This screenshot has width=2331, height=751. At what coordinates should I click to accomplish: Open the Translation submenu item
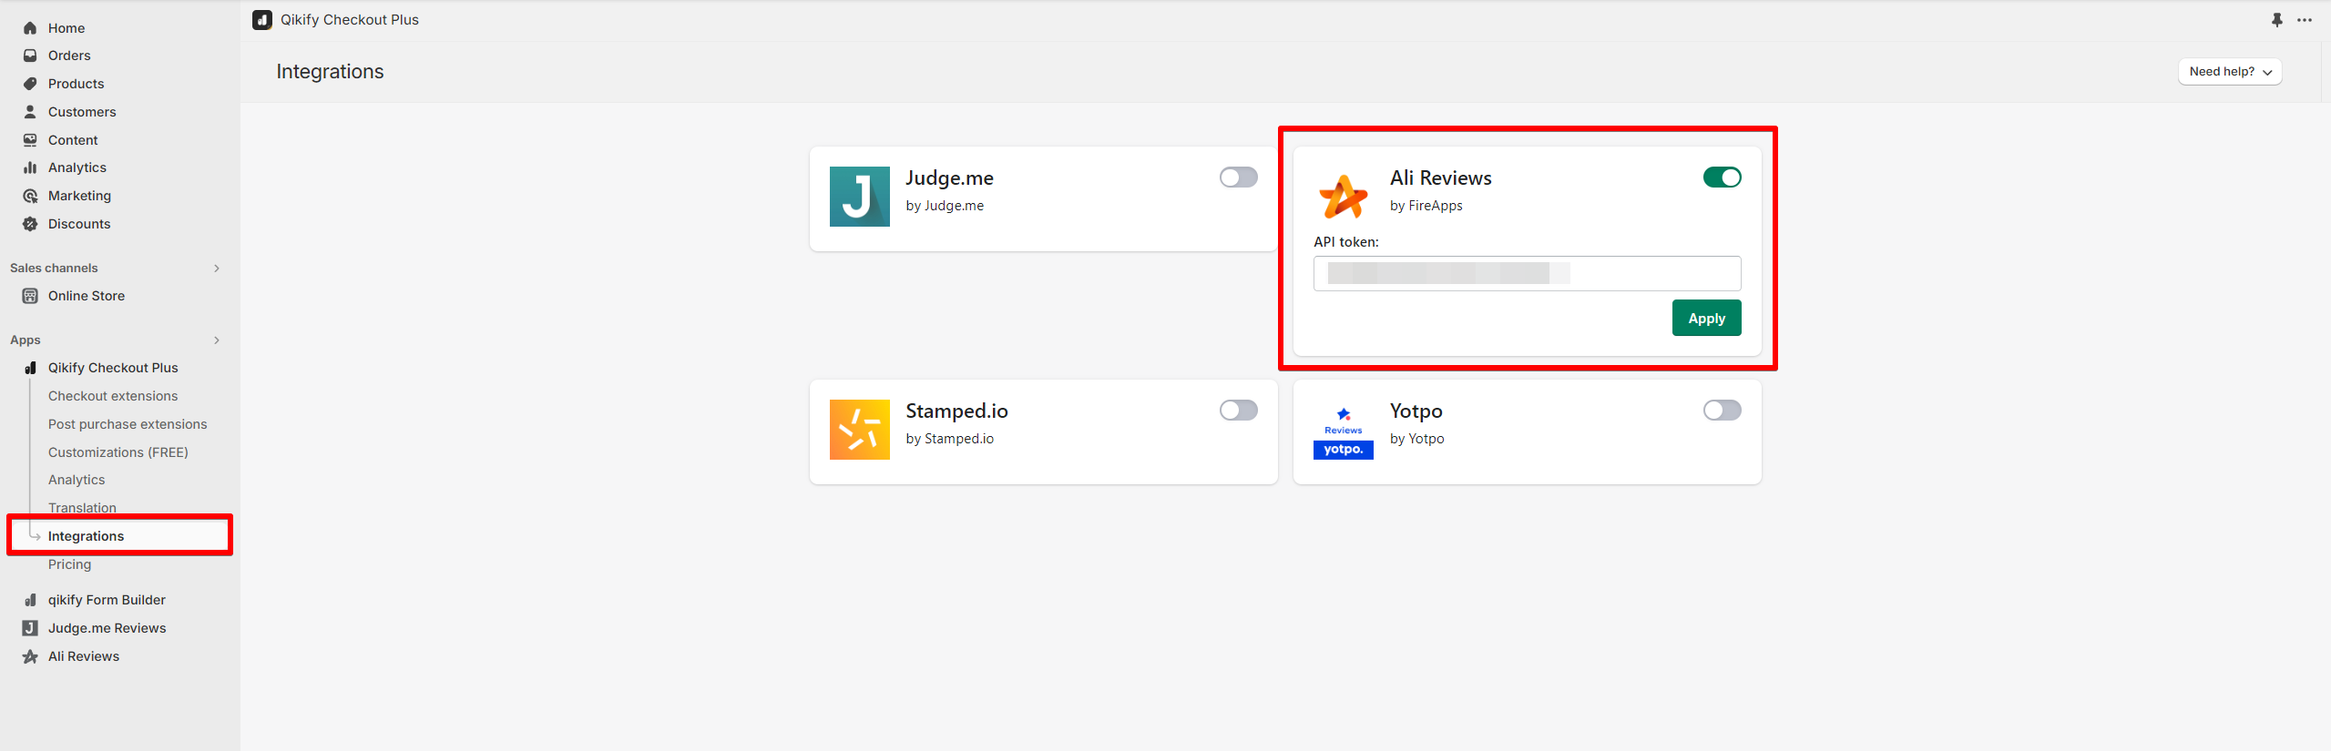[82, 508]
